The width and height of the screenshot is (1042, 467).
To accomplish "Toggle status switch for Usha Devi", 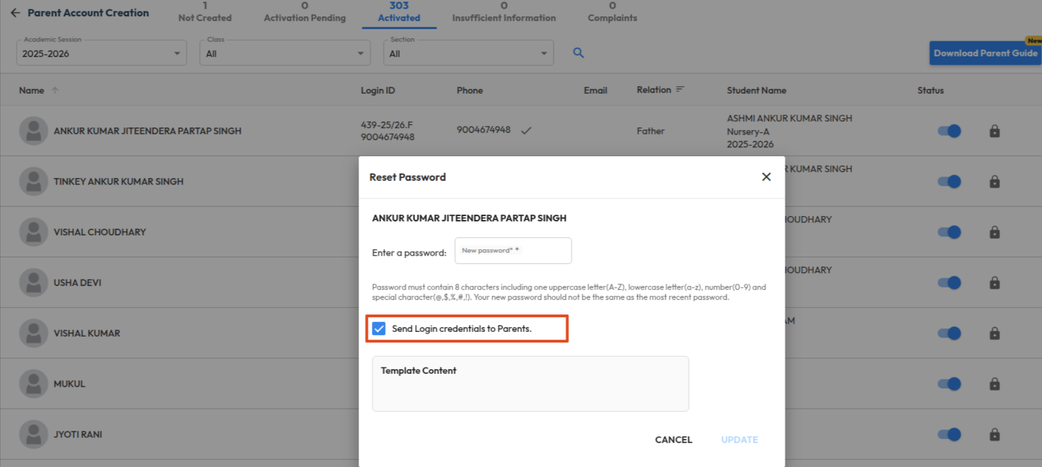I will tap(949, 283).
